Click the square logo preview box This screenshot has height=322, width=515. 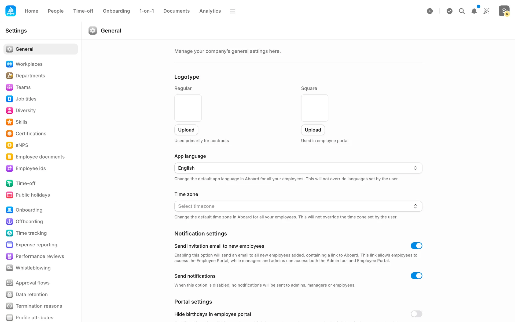[x=314, y=108]
